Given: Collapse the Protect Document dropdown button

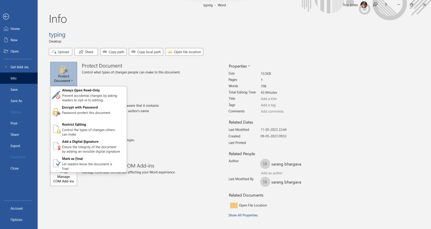Looking at the screenshot, I should point(64,74).
